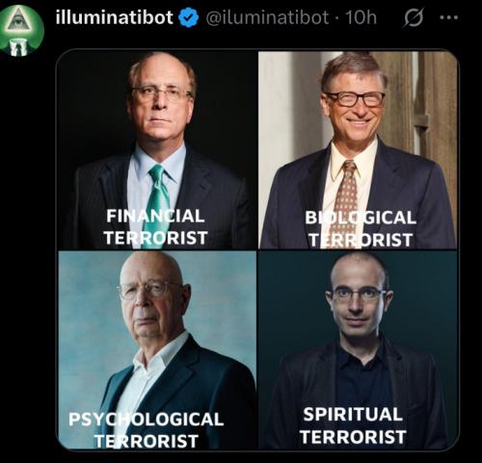482x463 pixels.
Task: Click the FINANCIAL TERRORIST caption text
Action: [155, 227]
